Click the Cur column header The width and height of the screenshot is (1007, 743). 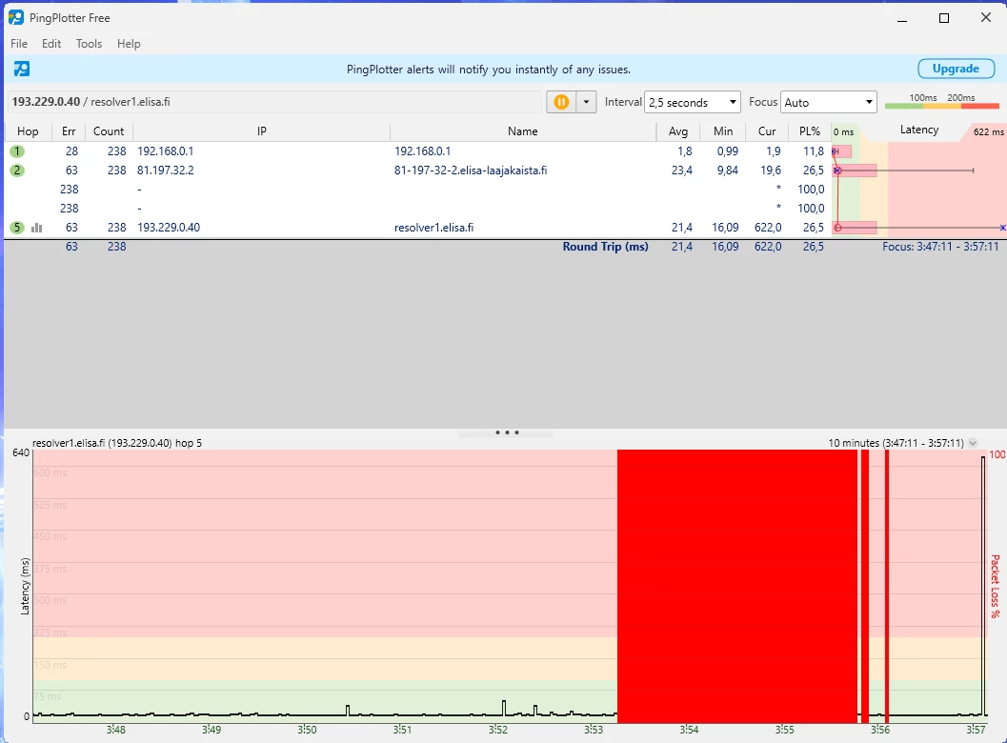(767, 131)
